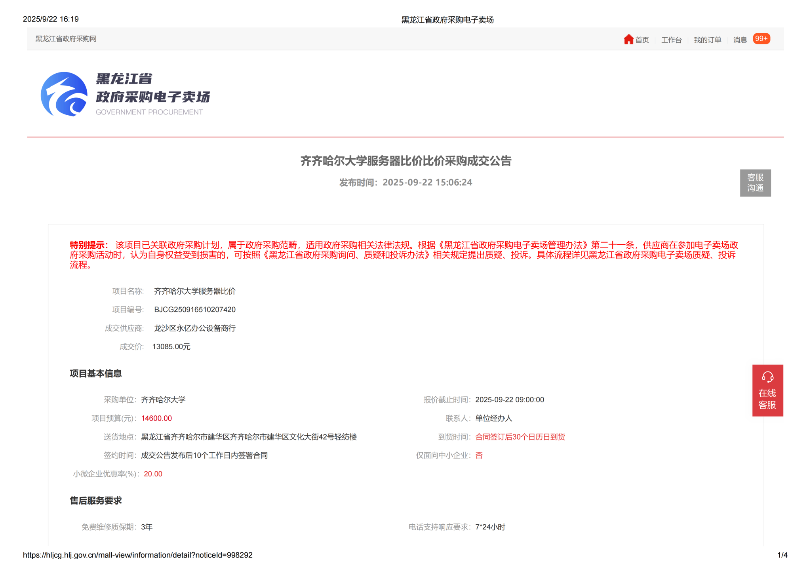Click the 售后服务要求 section heading
Viewport: 811px width, 573px height.
click(96, 501)
